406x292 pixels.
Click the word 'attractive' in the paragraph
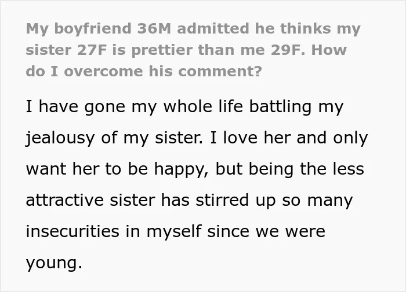(x=65, y=200)
